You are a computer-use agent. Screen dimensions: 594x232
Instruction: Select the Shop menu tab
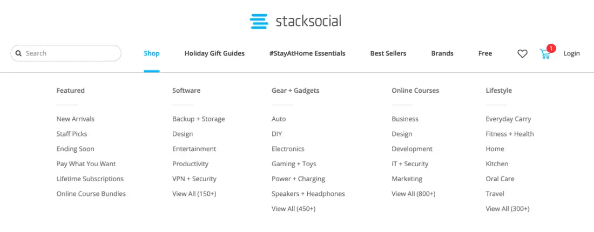pyautogui.click(x=152, y=53)
